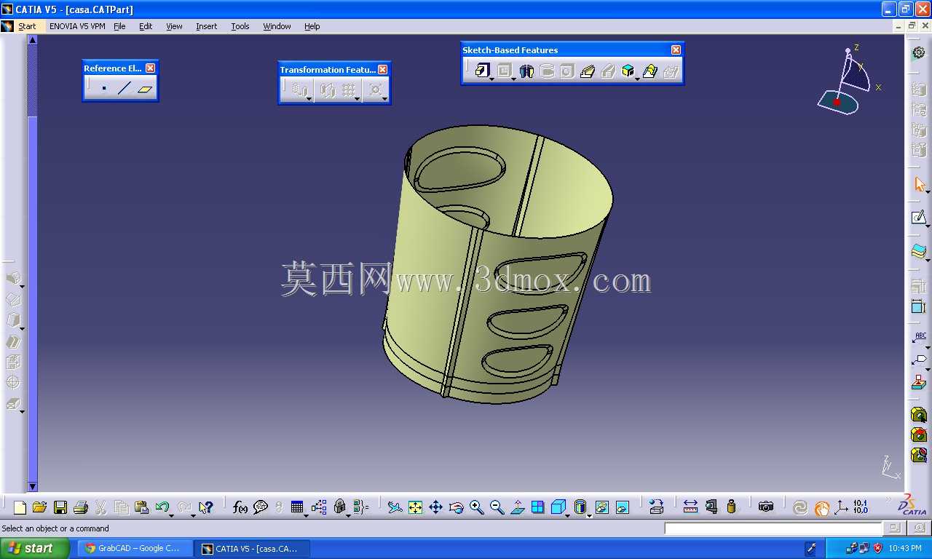Fit all geometry in the view
The image size is (932, 559).
pyautogui.click(x=415, y=507)
